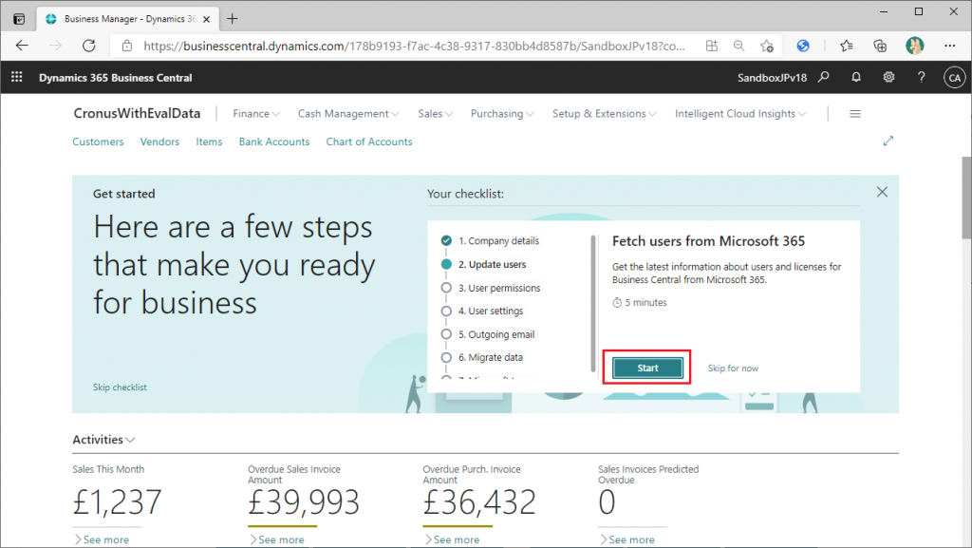Open the settings gear in header

(x=888, y=78)
